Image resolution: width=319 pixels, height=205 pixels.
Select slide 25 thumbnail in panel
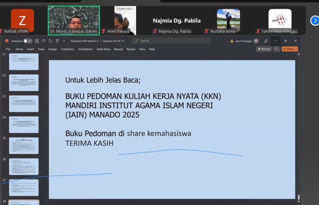click(x=24, y=146)
